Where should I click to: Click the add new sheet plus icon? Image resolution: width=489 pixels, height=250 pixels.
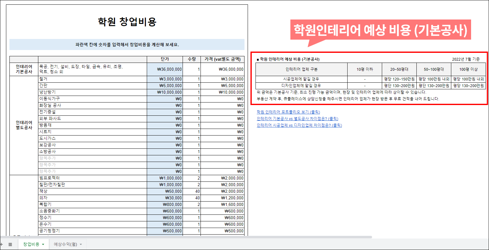pyautogui.click(x=1, y=244)
